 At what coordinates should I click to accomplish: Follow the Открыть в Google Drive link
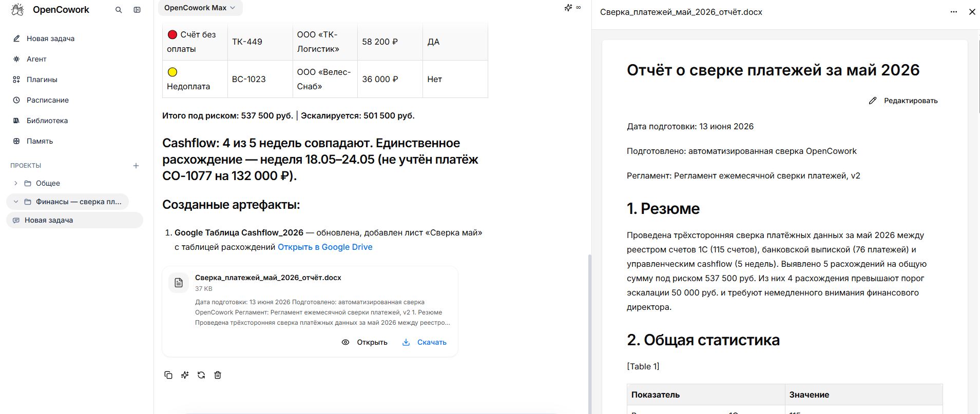(325, 247)
